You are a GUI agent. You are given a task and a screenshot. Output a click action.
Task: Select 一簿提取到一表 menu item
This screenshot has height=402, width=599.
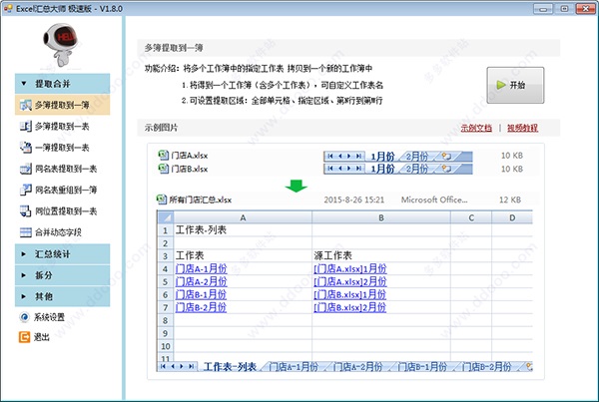pyautogui.click(x=62, y=148)
